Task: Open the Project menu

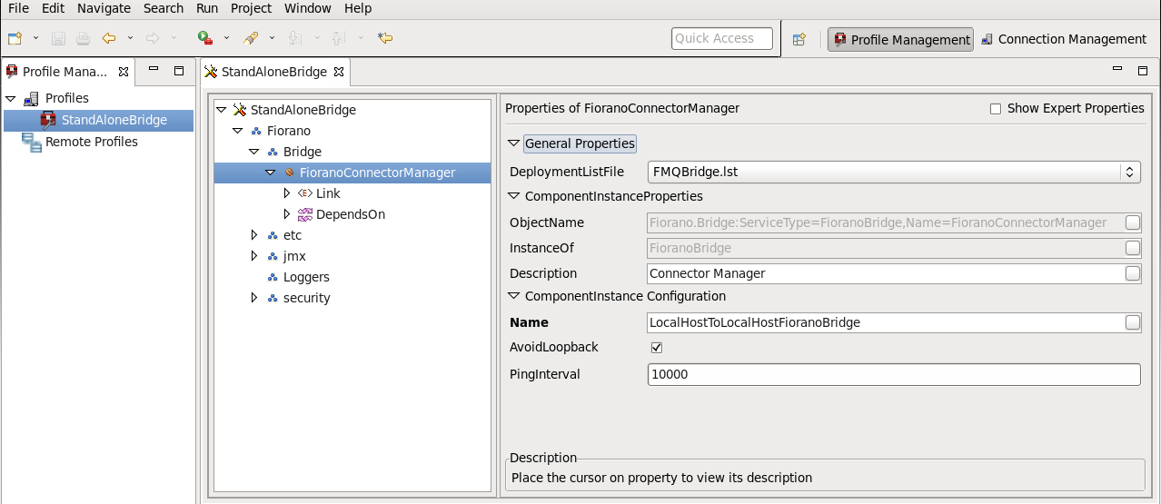Action: (251, 8)
